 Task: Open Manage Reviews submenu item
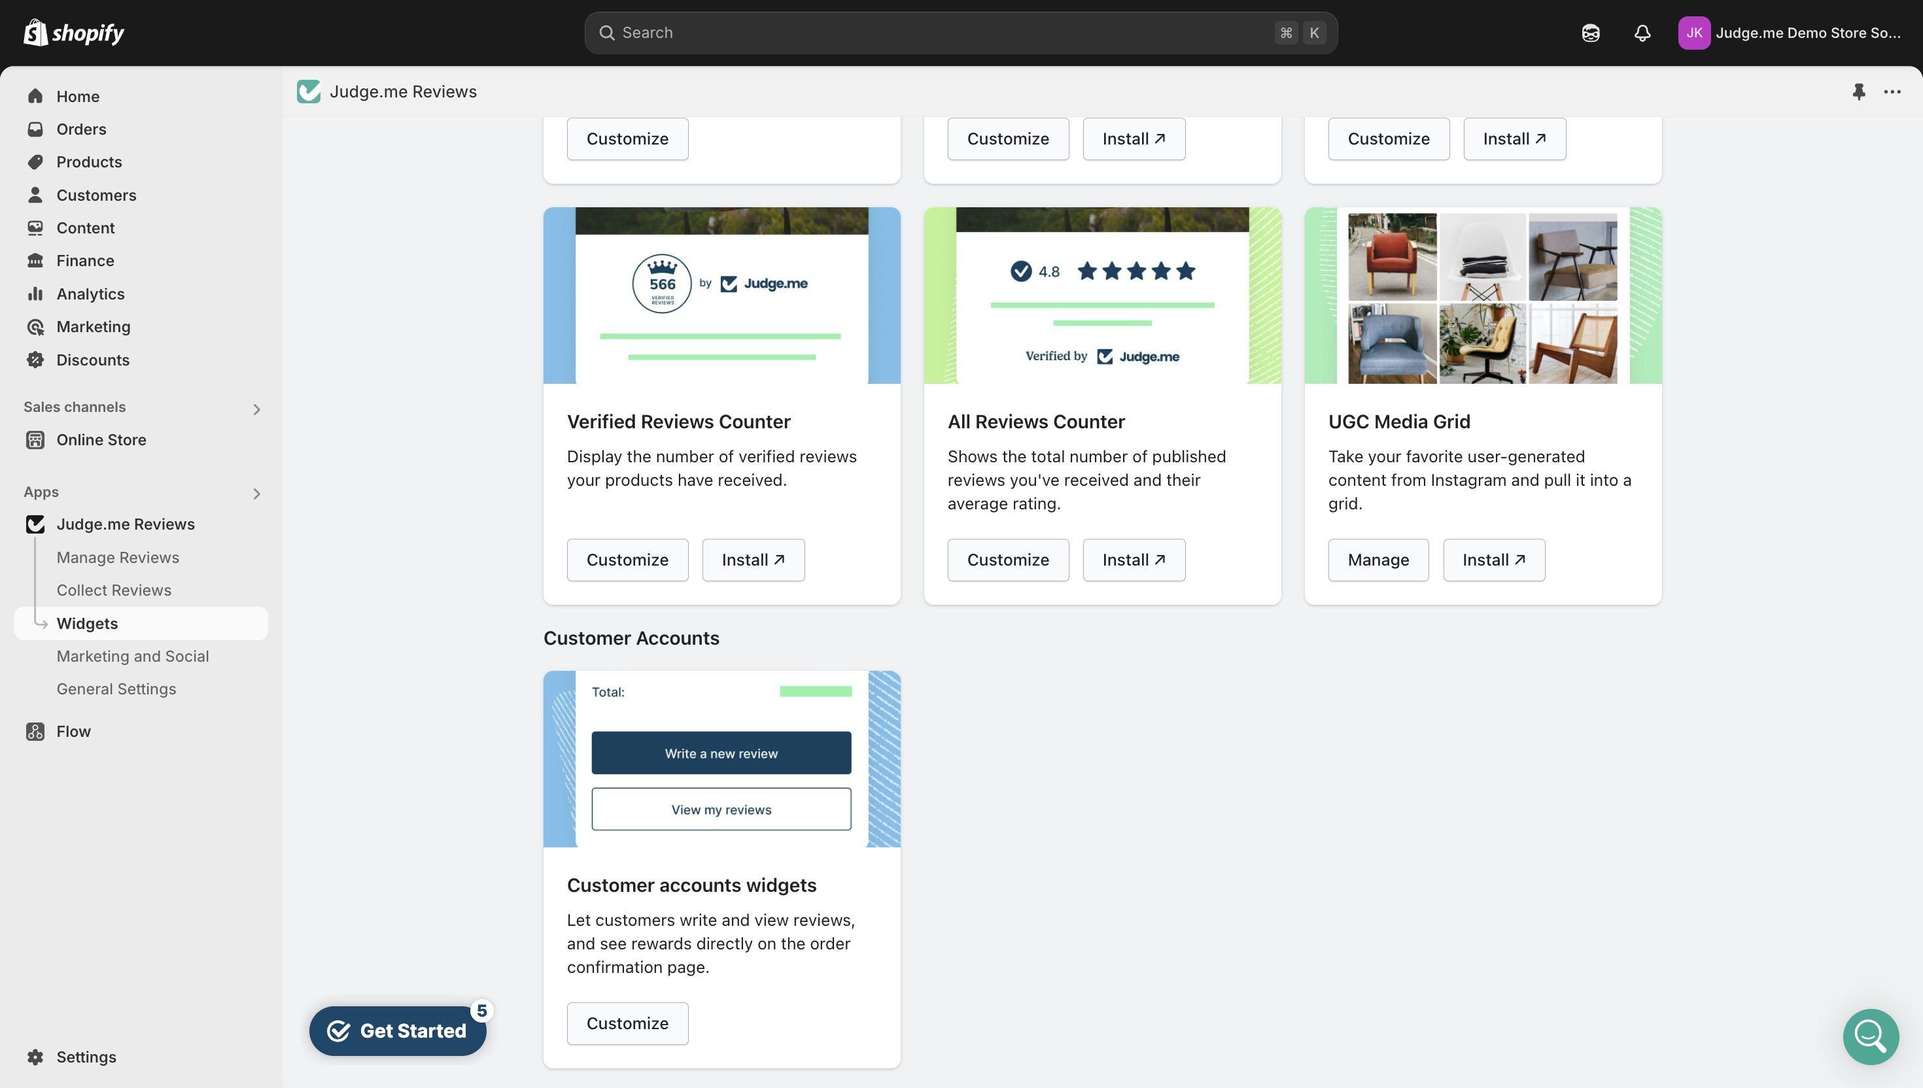click(x=118, y=558)
